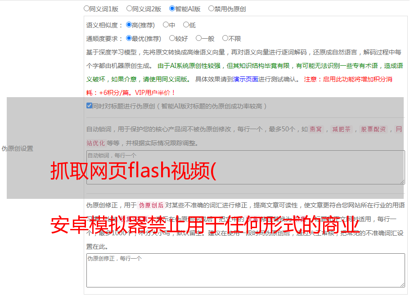Click the 燕窝 example keyword
Viewport: 410px width, 296px height.
pyautogui.click(x=315, y=129)
